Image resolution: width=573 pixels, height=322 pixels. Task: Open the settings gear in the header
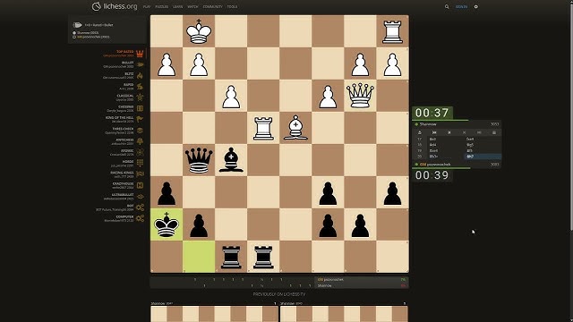(x=475, y=6)
